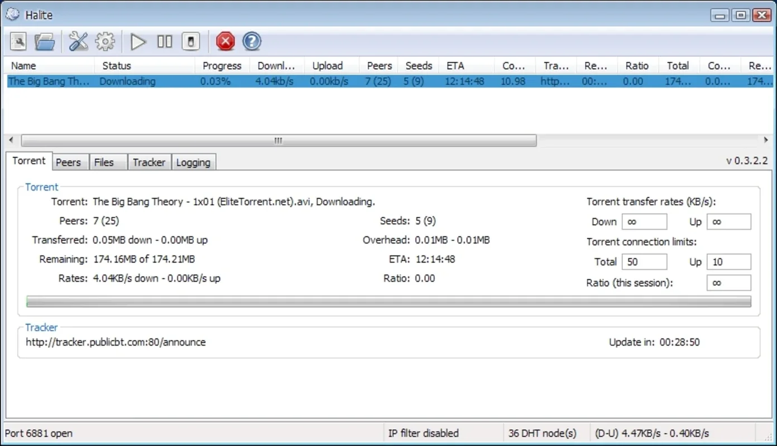This screenshot has height=446, width=777.
Task: Sort by the Ratio column header
Action: click(x=637, y=66)
